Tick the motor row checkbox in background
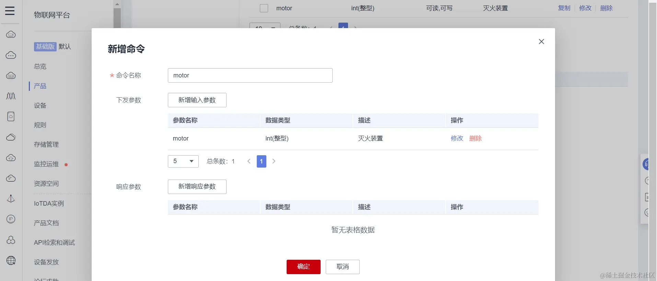Screen dimensions: 657x281 click(264, 8)
